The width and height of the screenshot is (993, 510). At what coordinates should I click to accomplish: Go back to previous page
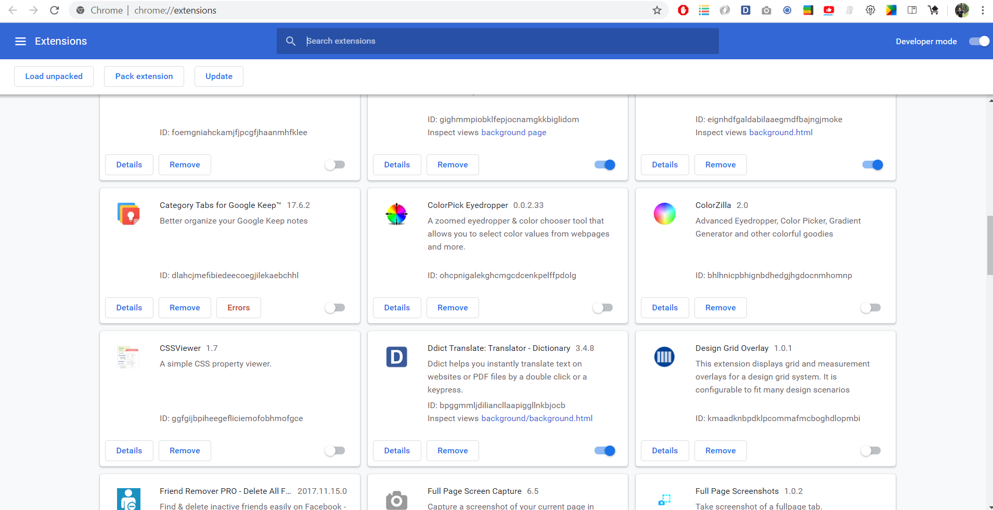[13, 10]
